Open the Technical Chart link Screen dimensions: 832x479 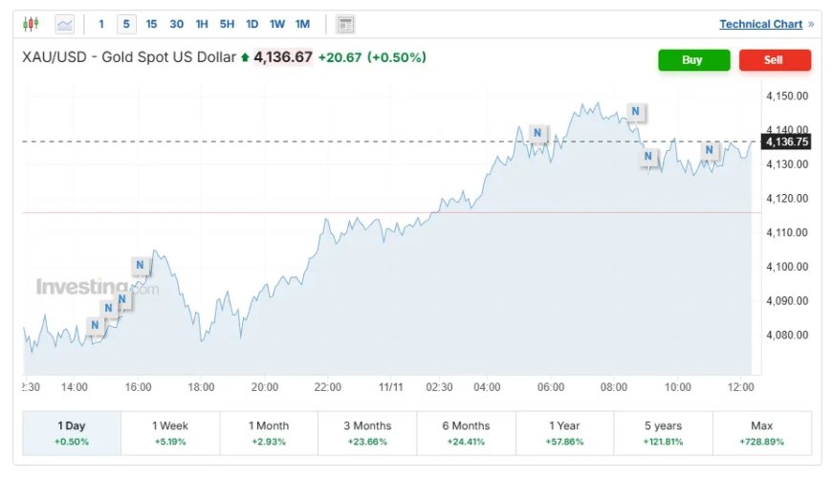pos(760,24)
